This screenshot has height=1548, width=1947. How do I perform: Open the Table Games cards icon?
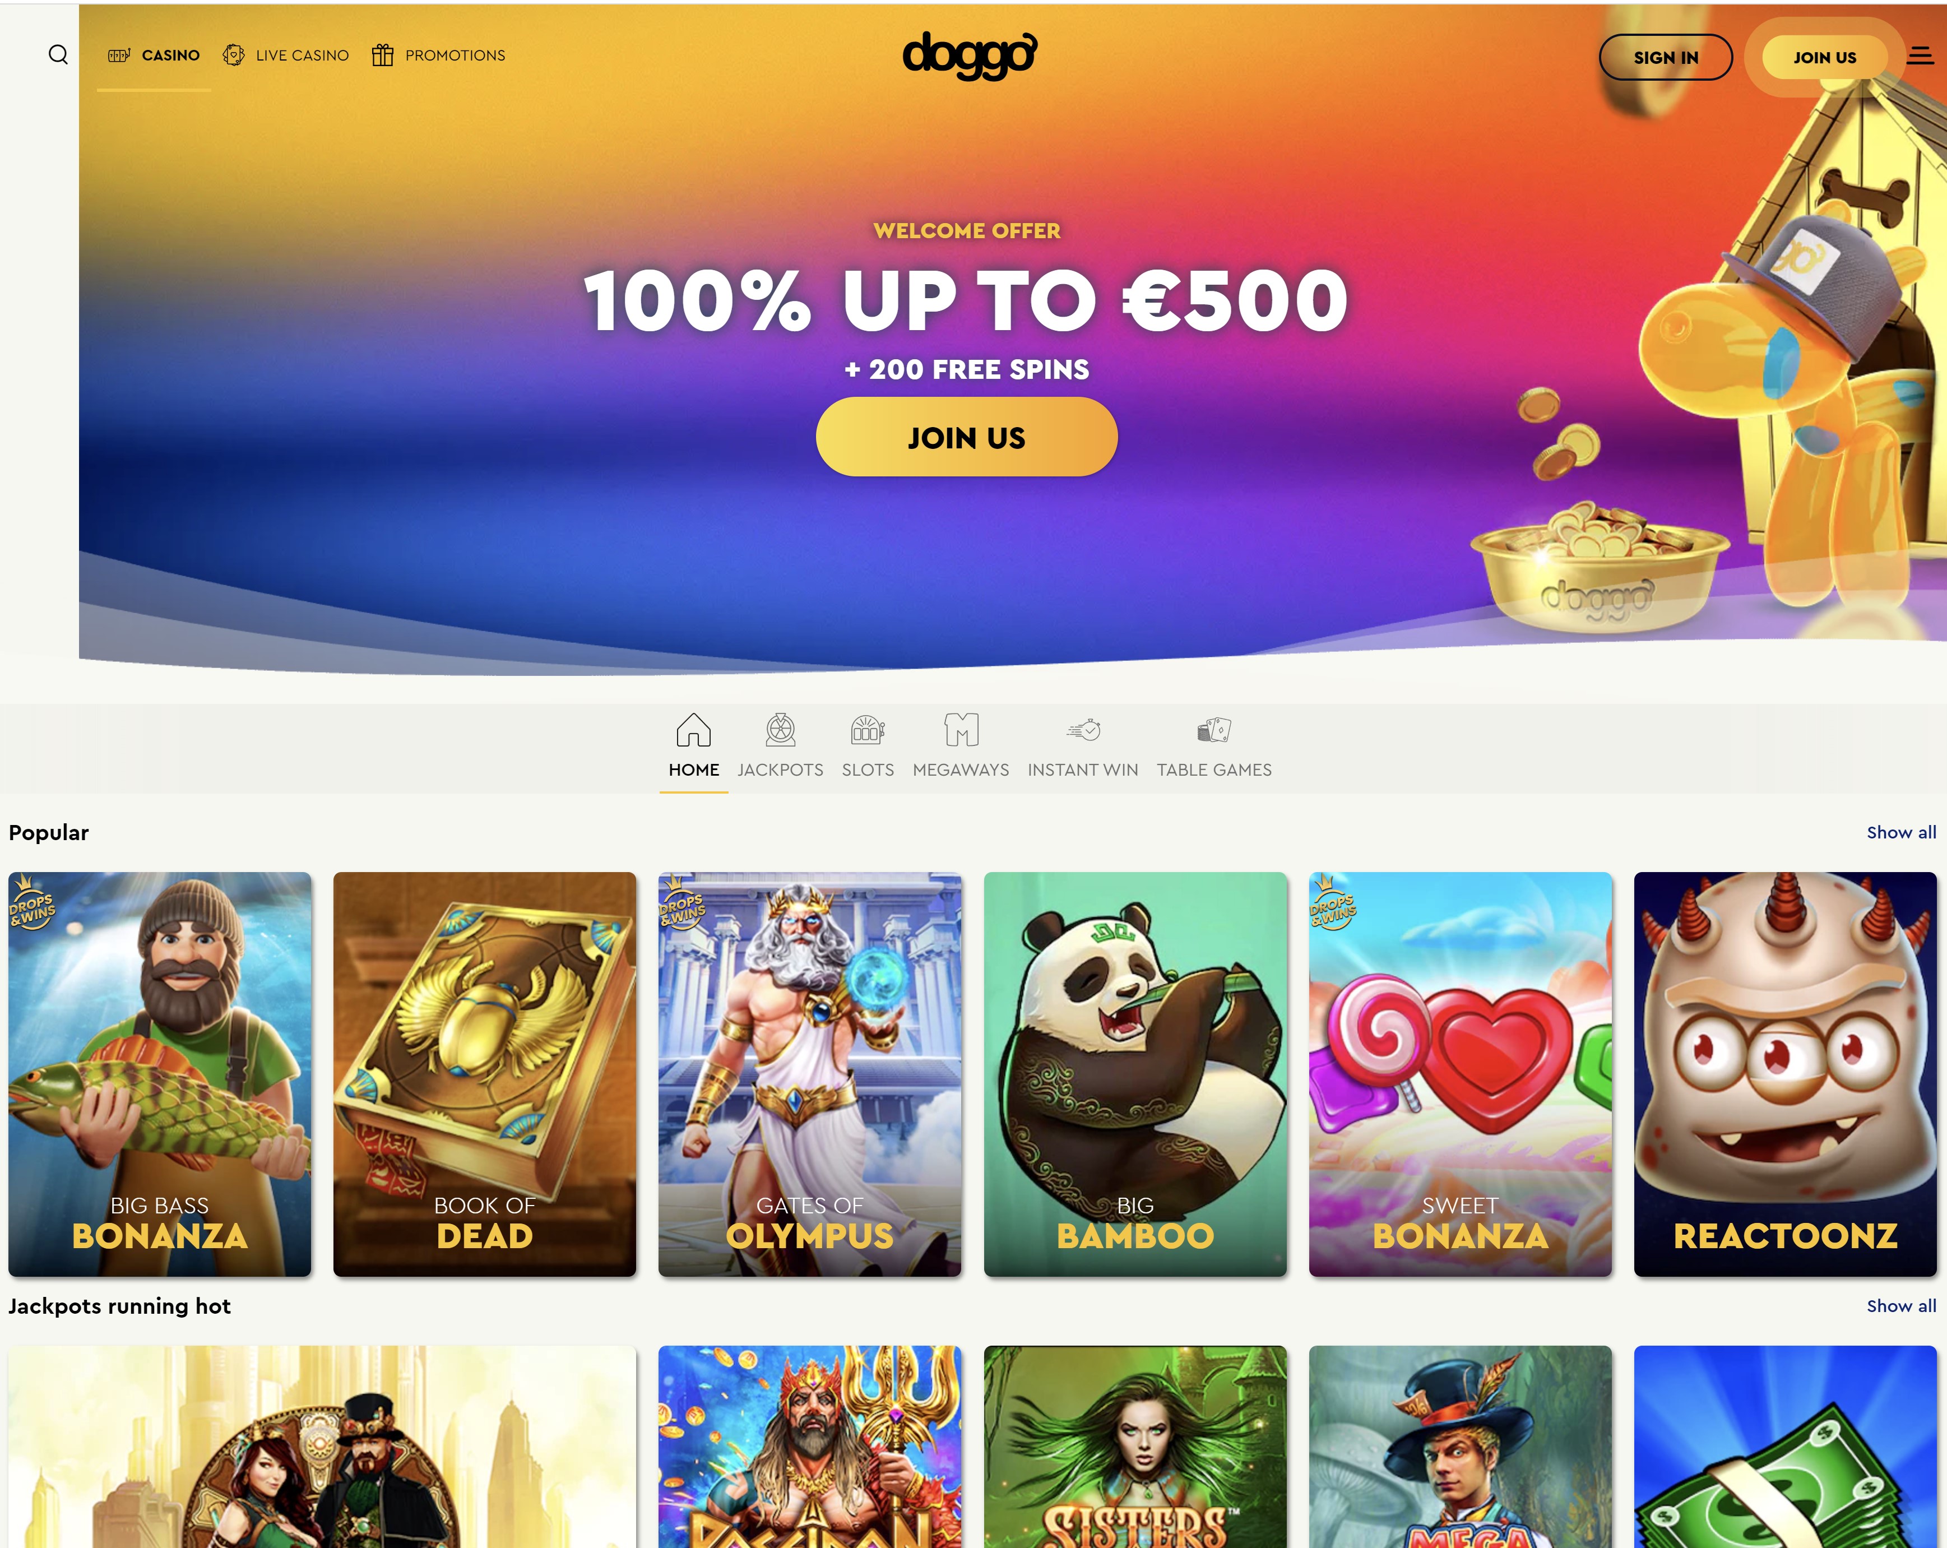point(1214,730)
